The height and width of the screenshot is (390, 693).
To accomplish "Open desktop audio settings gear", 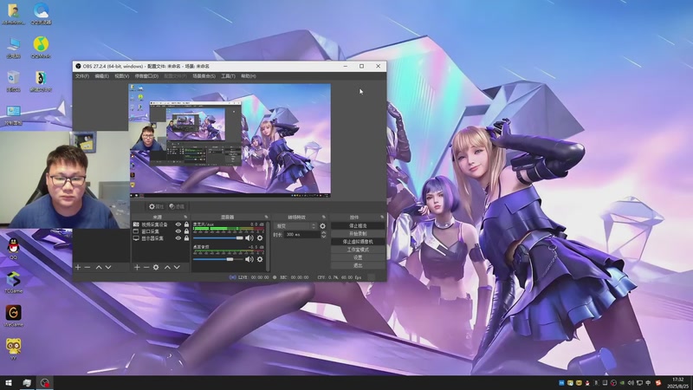I will [260, 259].
